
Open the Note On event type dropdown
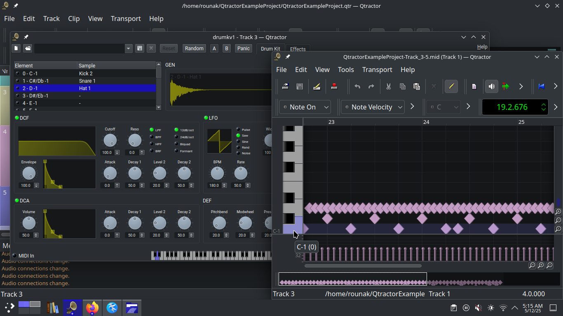pos(305,107)
